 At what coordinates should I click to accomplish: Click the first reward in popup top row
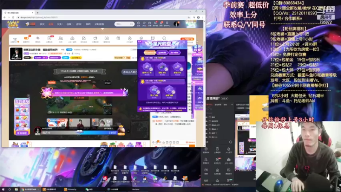147,69
